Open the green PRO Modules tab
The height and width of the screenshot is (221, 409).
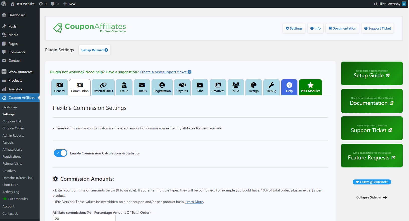click(311, 87)
